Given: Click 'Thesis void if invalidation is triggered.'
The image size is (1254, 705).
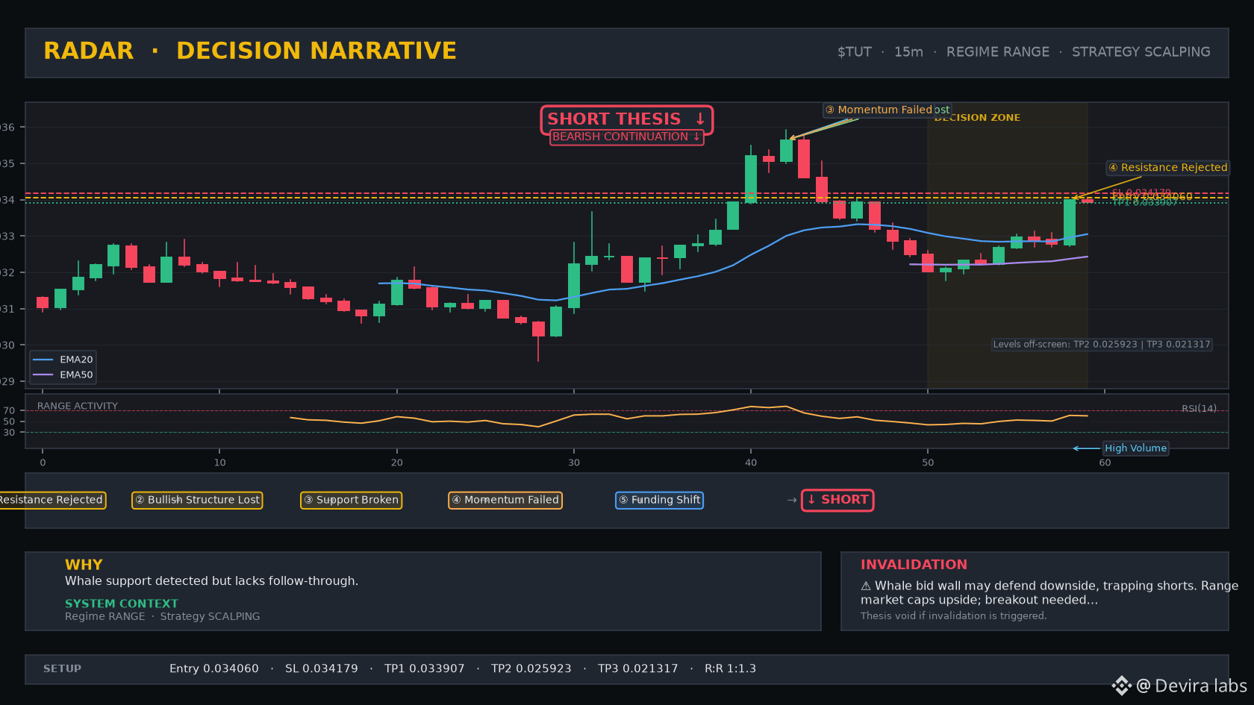Looking at the screenshot, I should (x=953, y=615).
